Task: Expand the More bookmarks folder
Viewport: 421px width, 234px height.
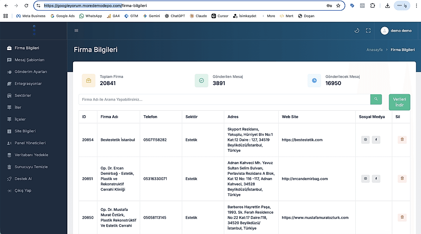Action: [x=269, y=16]
